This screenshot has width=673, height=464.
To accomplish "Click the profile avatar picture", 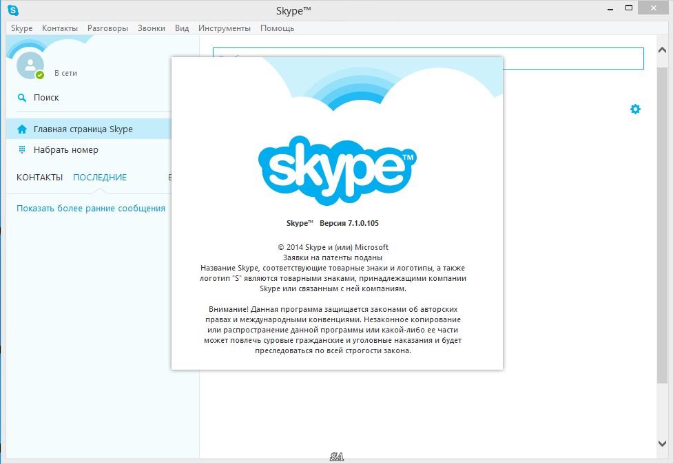I will [30, 65].
